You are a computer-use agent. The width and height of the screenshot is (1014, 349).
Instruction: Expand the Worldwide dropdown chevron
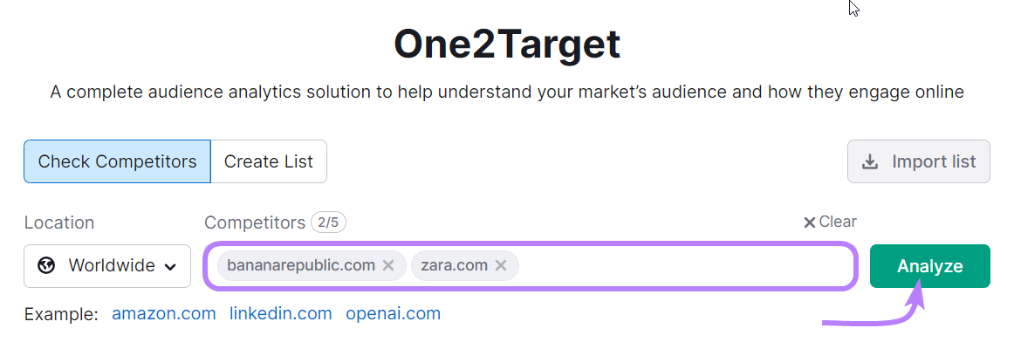coord(170,266)
